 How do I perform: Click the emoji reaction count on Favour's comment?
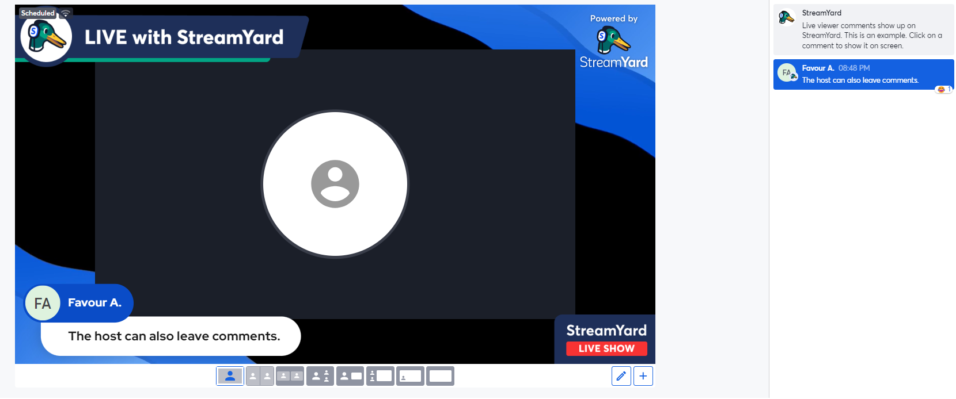pyautogui.click(x=943, y=89)
